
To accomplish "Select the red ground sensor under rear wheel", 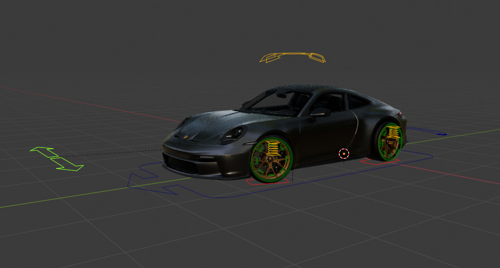I will (x=379, y=162).
